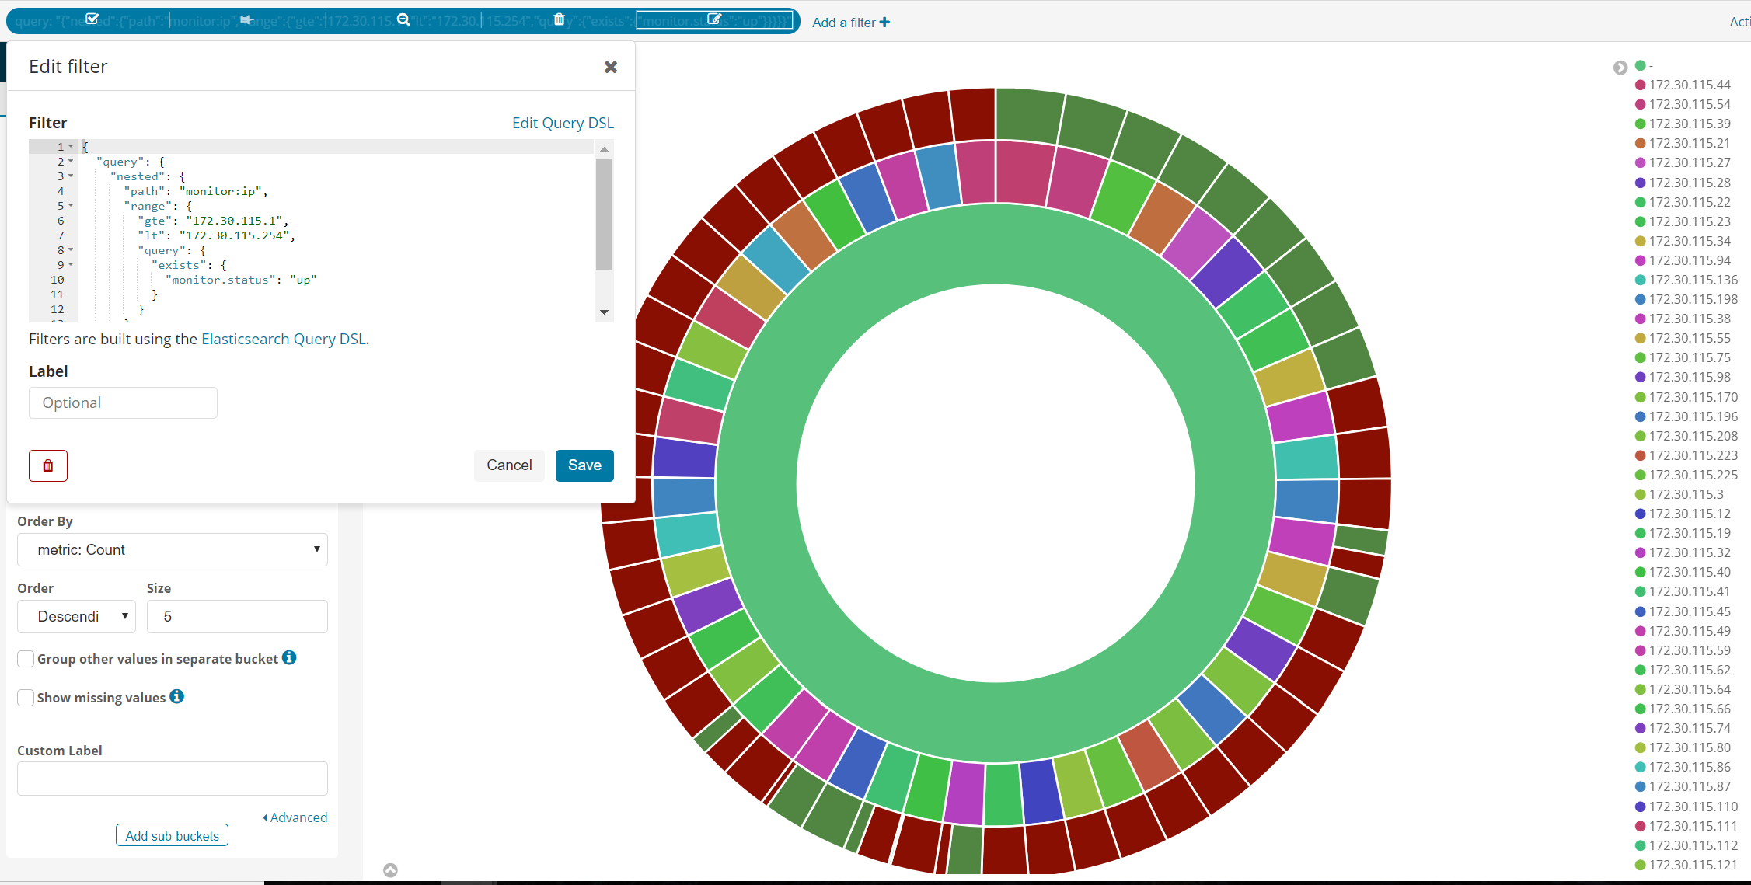Collapse the legend using the arrow icon
Viewport: 1751px width, 885px height.
[x=1620, y=68]
